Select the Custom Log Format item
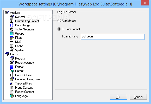Image resolution: width=151 pixels, height=104 pixels. [27, 21]
